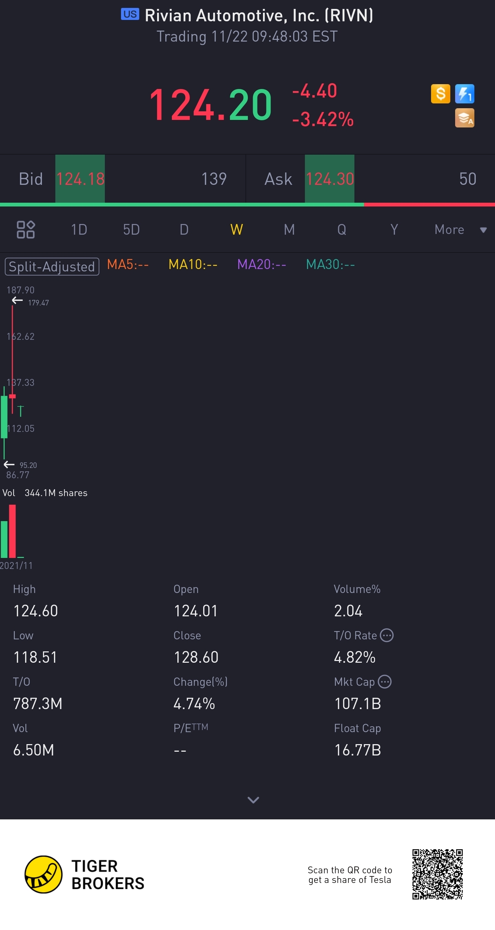Tap the 95.20 low marker label
This screenshot has width=495, height=930.
coord(28,465)
